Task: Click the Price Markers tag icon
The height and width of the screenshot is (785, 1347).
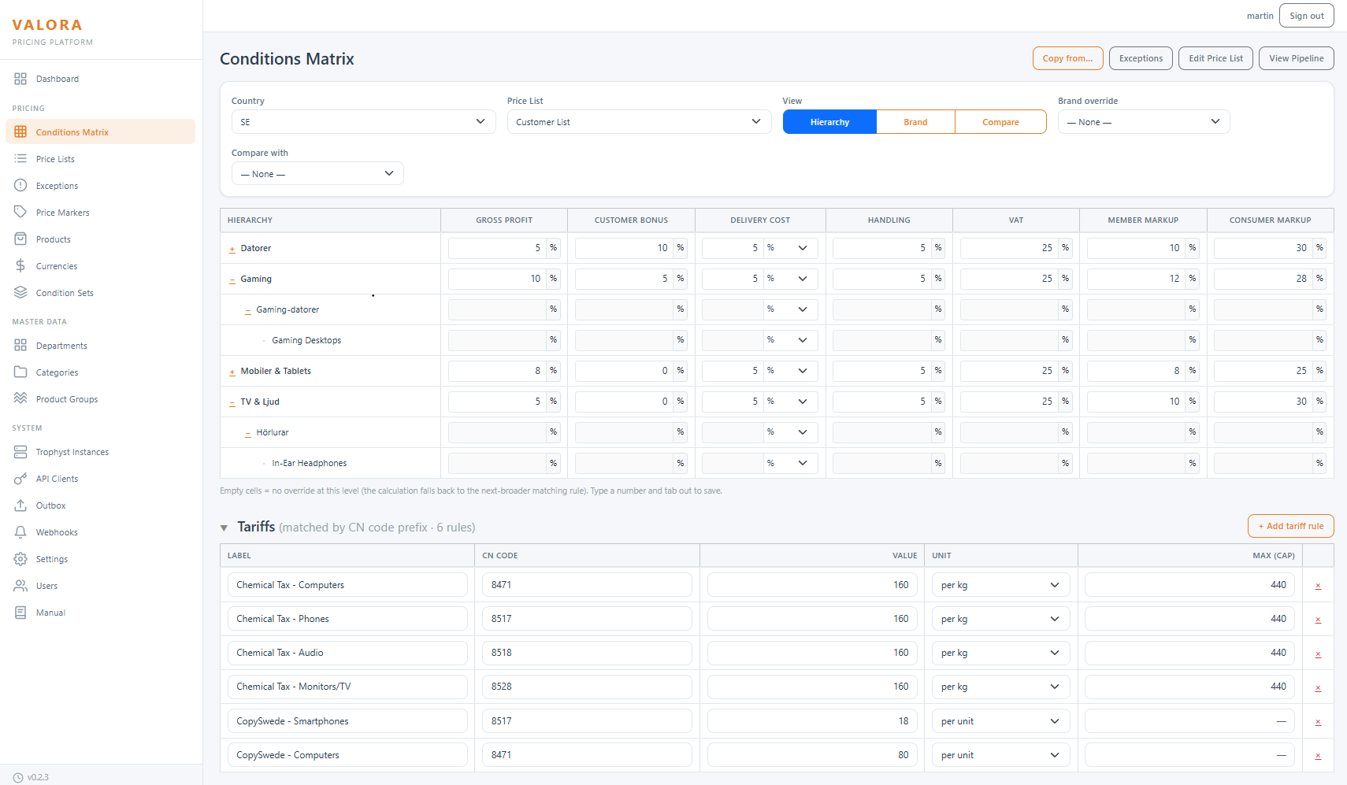Action: click(x=20, y=212)
